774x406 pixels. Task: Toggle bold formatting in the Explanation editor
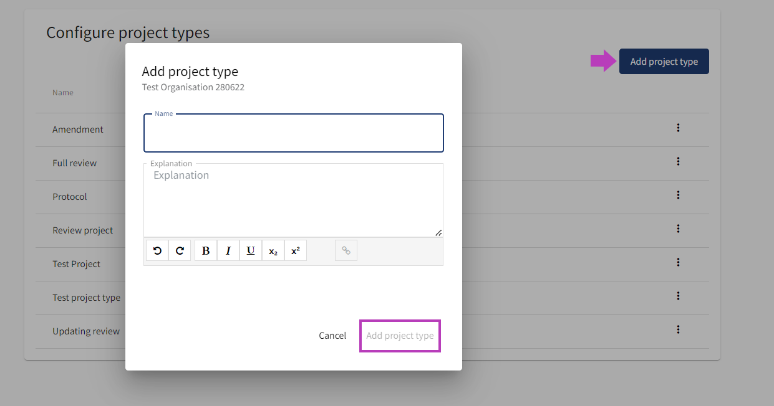[206, 251]
